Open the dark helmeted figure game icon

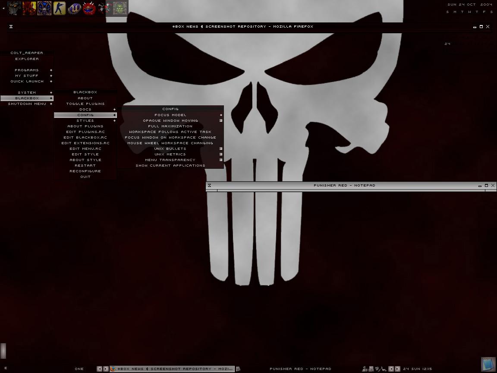point(14,8)
